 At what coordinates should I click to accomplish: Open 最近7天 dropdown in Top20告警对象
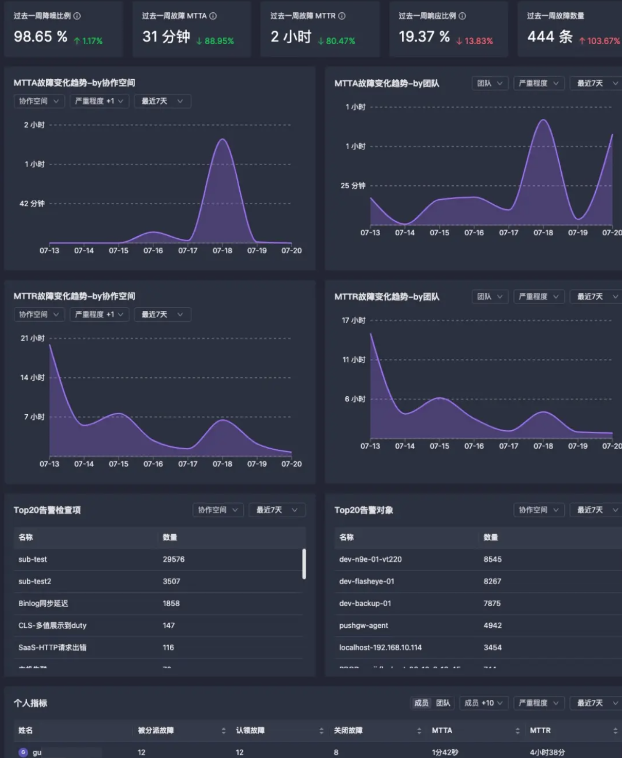(x=596, y=510)
